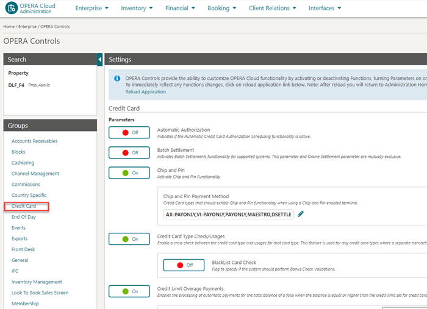The image size is (427, 309).
Task: Click the Chip and Pin Payment Method value field
Action: [x=229, y=215]
